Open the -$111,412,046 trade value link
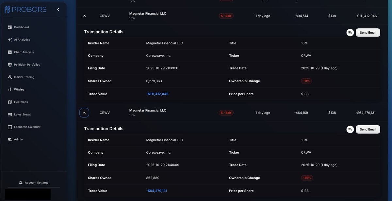 click(x=157, y=94)
